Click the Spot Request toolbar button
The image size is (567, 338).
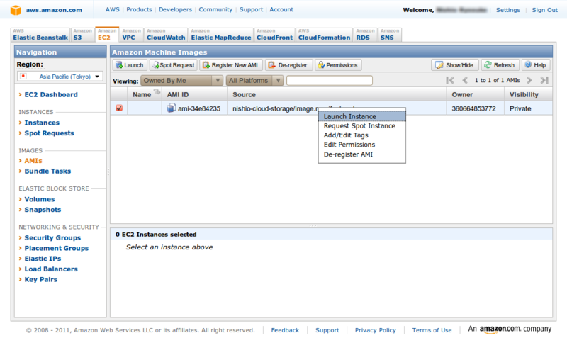click(x=173, y=65)
